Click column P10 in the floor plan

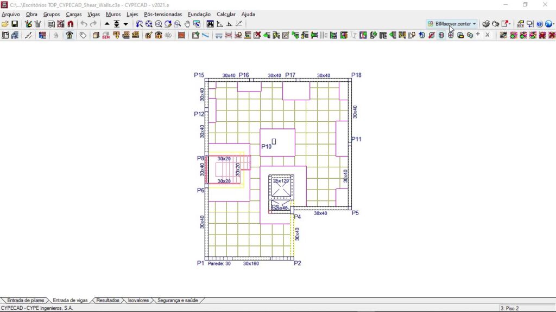click(274, 141)
